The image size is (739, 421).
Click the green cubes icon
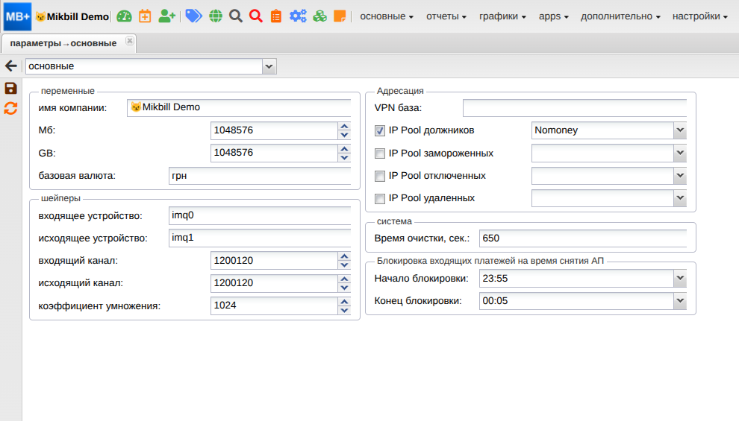click(x=319, y=16)
